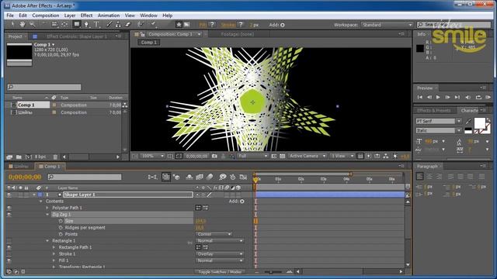Open Points Corner dropdown
This screenshot has width=497, height=279.
(214, 234)
